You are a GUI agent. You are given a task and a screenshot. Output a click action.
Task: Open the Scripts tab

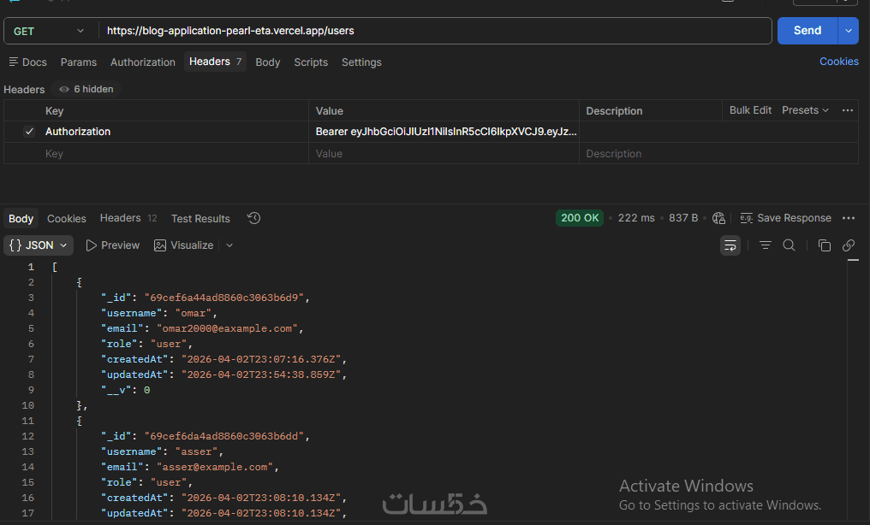pyautogui.click(x=311, y=62)
